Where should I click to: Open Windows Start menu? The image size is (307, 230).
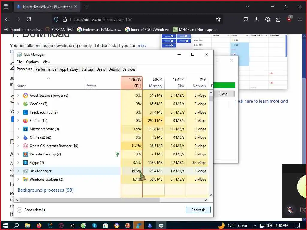point(5,226)
